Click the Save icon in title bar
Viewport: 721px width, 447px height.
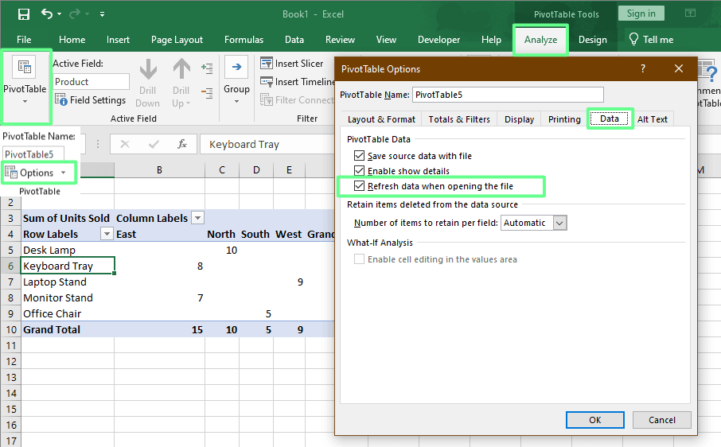click(x=23, y=14)
